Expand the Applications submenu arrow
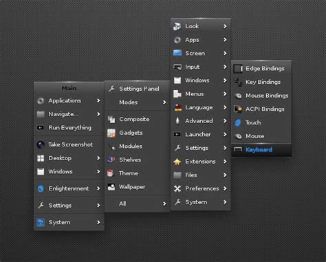The width and height of the screenshot is (326, 262). coord(98,100)
